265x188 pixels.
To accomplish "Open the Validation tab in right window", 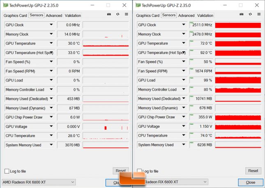I will [x=205, y=16].
